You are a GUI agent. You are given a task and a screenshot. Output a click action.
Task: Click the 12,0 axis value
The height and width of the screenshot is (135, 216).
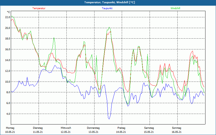[8, 71]
